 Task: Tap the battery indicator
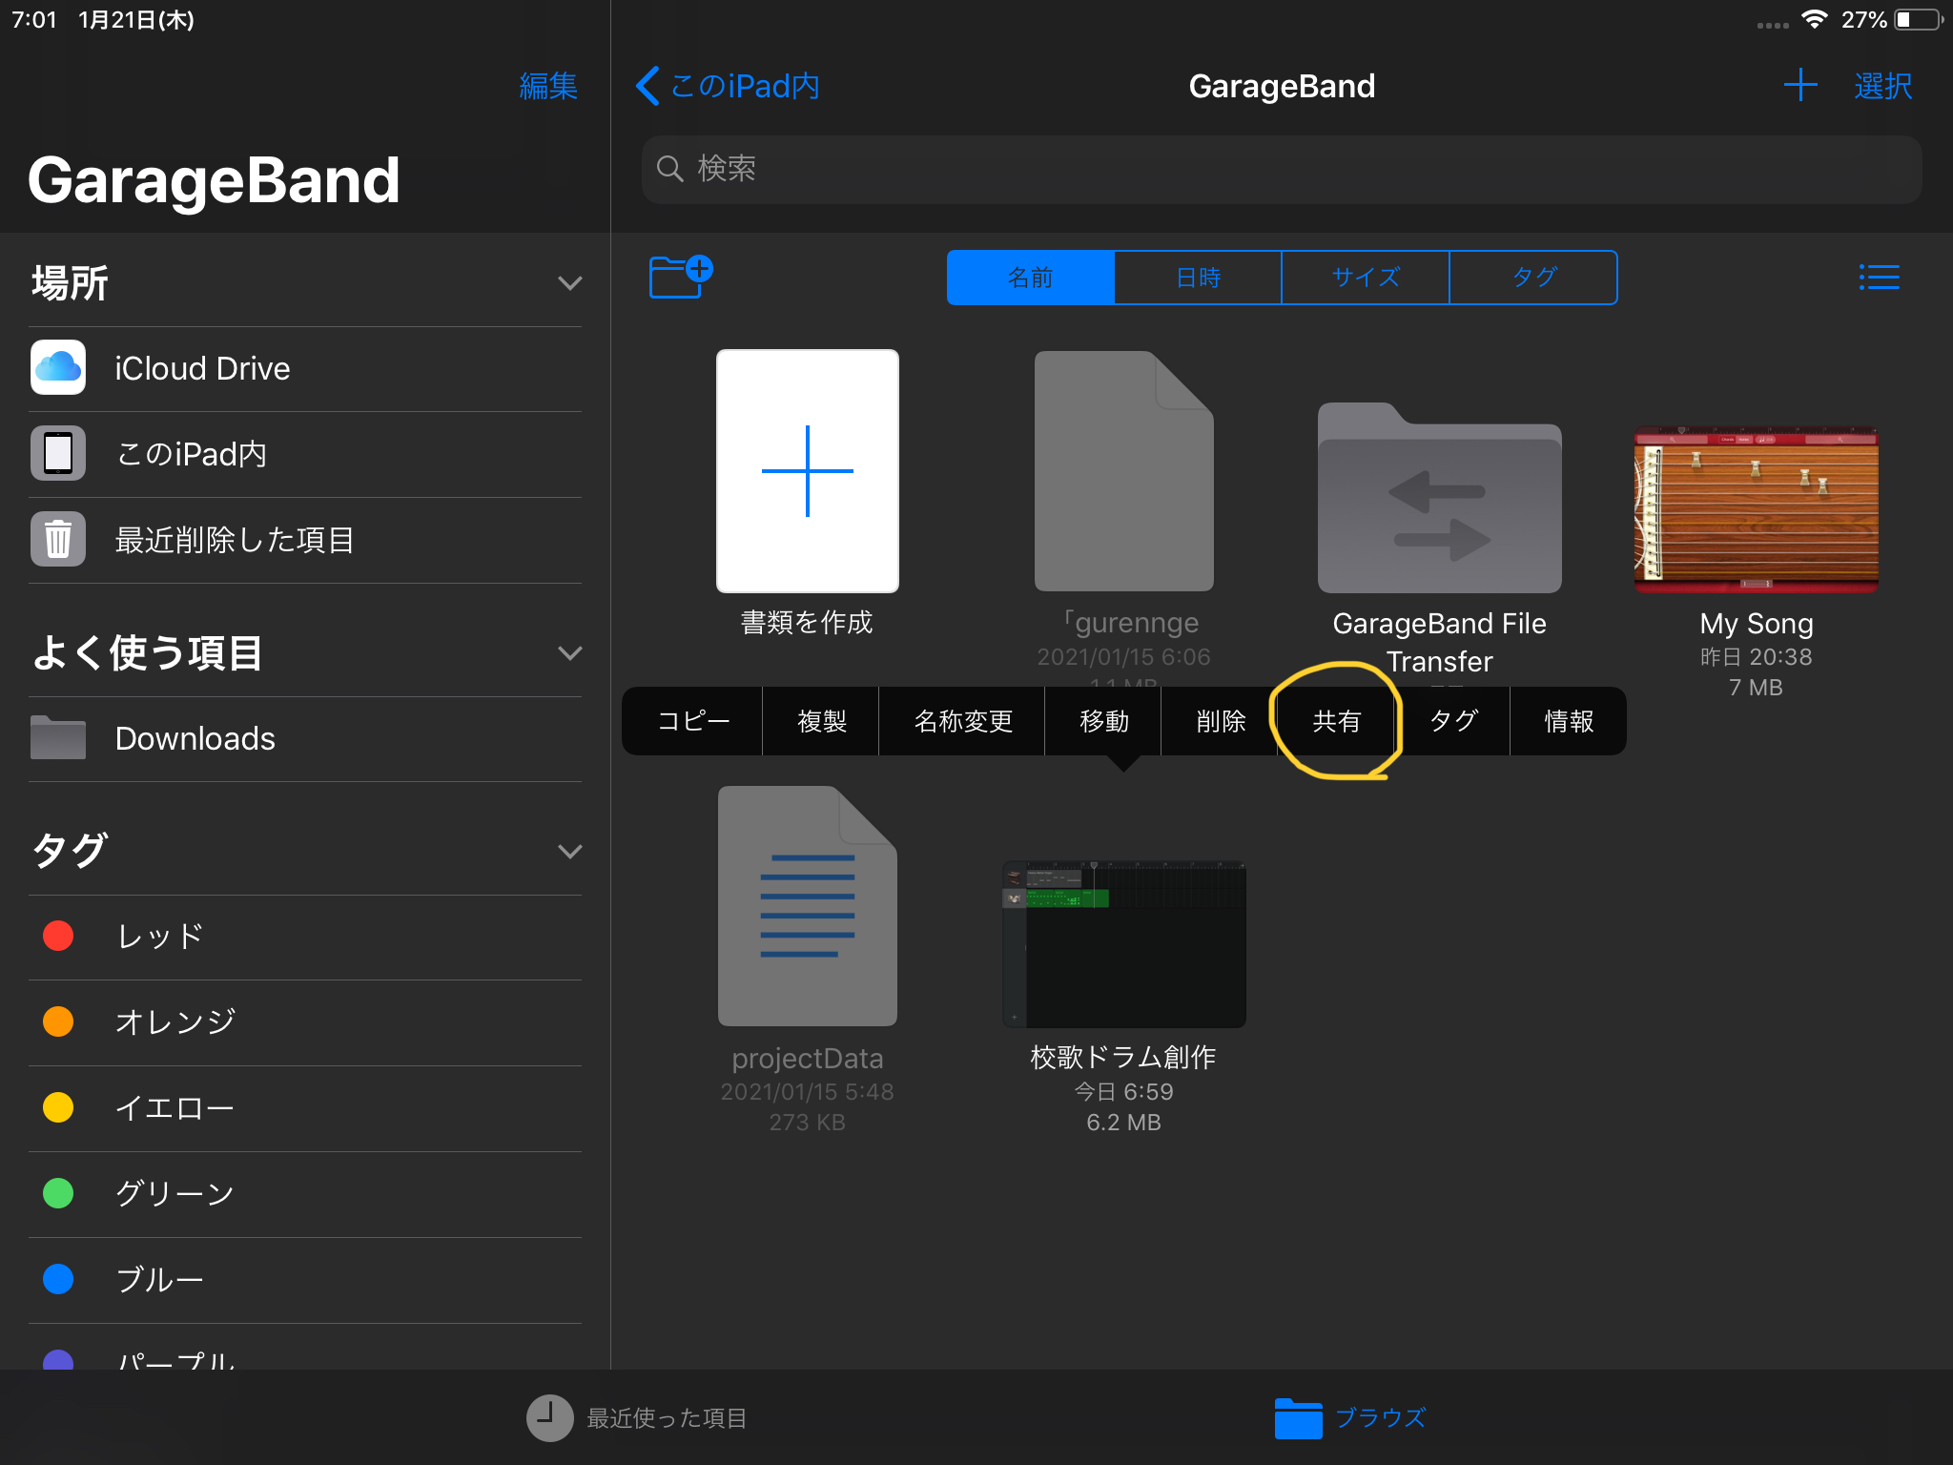coord(1919,20)
